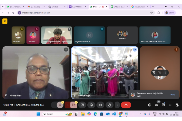Click the Present screen icon

tap(82, 105)
